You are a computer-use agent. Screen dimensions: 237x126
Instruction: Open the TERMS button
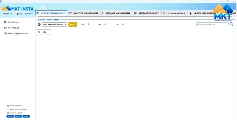point(26,116)
